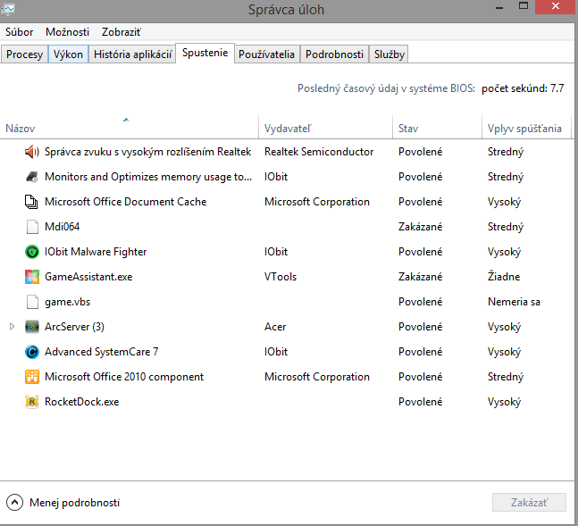The width and height of the screenshot is (578, 526).
Task: Switch to the Výkon tab
Action: pos(68,54)
